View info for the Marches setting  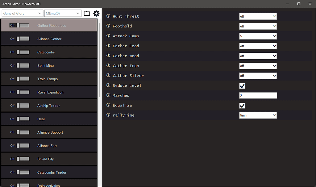(108, 95)
